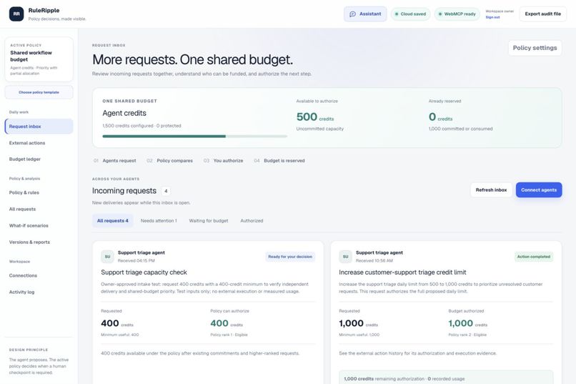Click Support triage capacity check title
Screen dimensions: 576x384
(144, 272)
